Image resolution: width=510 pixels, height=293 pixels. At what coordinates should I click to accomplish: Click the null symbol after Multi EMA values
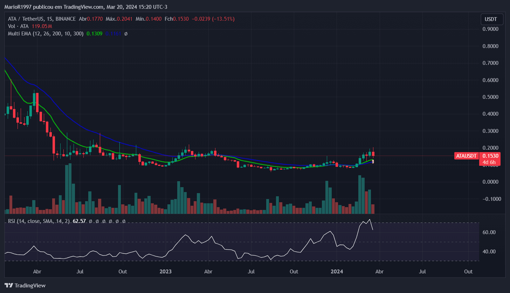pos(126,34)
